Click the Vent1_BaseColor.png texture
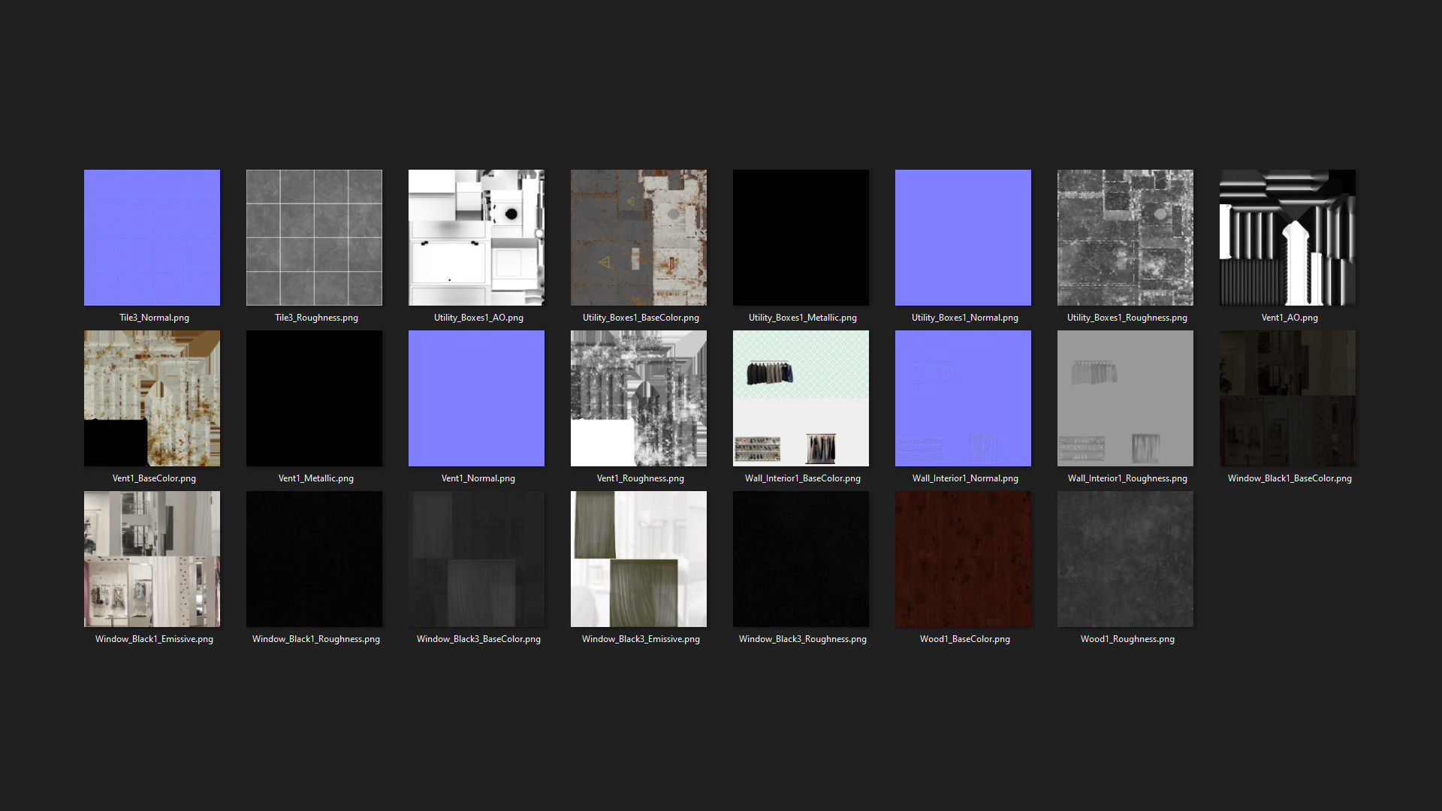This screenshot has width=1442, height=811. tap(152, 398)
